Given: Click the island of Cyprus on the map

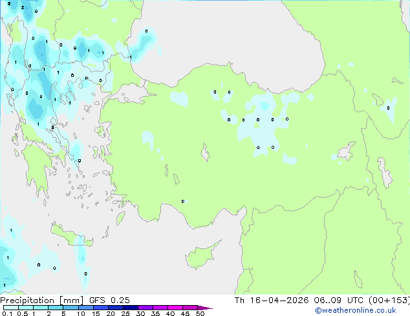Looking at the screenshot, I should coord(202,255).
